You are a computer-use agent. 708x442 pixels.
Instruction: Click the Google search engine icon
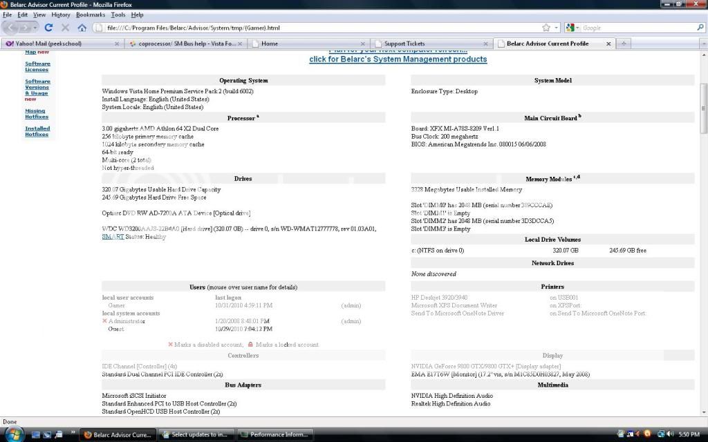[570, 28]
